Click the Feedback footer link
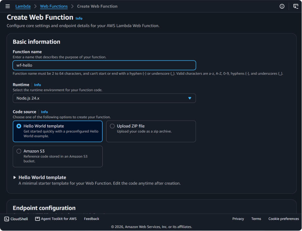The height and width of the screenshot is (231, 302). point(91,219)
